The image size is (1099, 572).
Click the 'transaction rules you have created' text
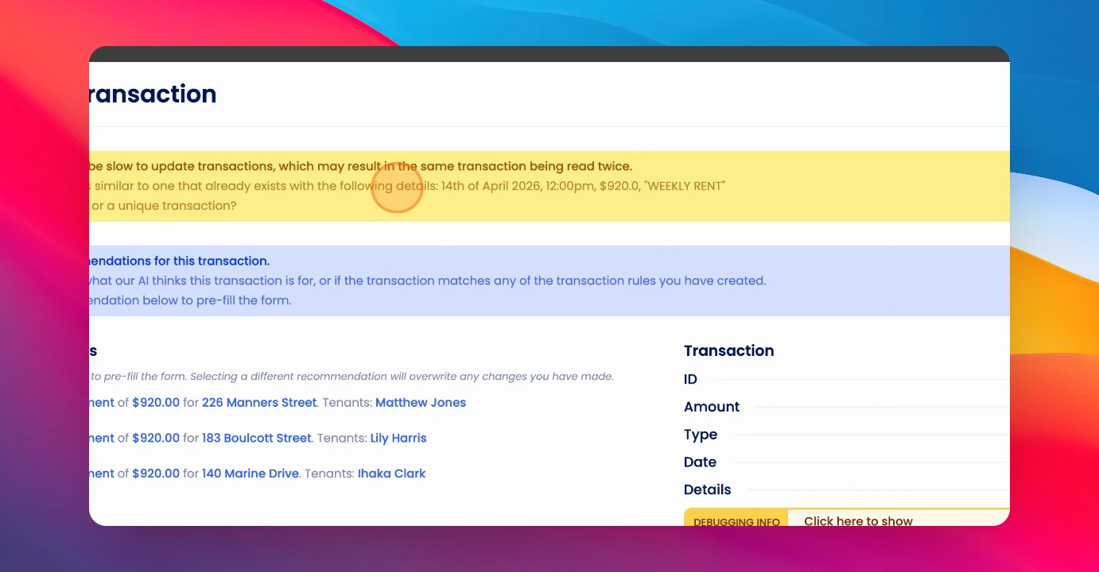pyautogui.click(x=661, y=280)
